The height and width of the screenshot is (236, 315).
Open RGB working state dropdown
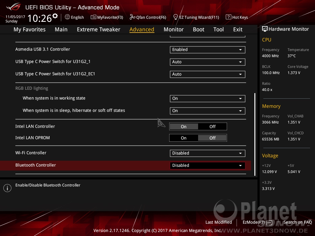(208, 99)
